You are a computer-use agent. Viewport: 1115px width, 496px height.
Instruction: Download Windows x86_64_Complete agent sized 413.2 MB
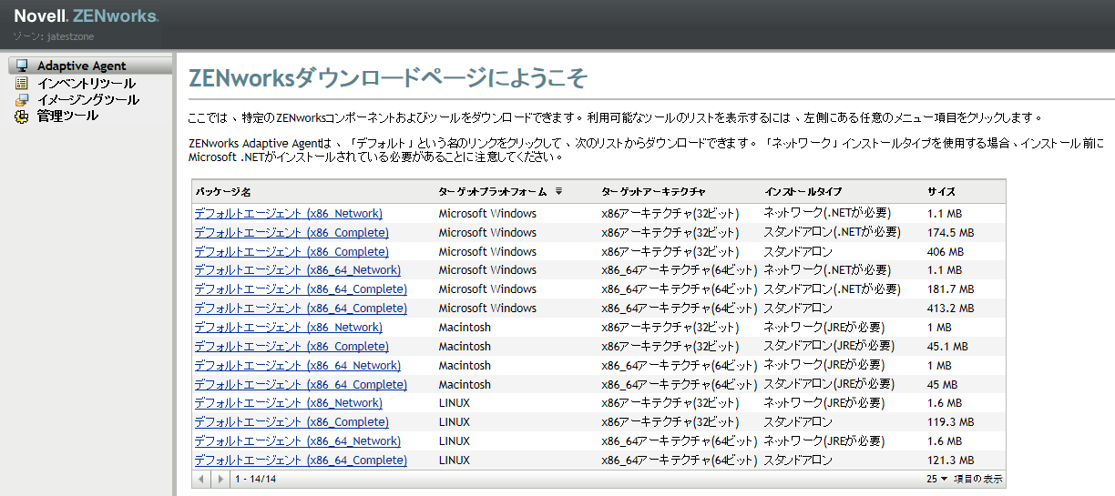[x=301, y=309]
